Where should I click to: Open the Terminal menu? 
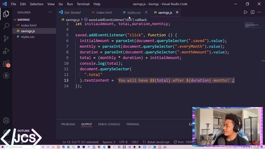point(83,4)
